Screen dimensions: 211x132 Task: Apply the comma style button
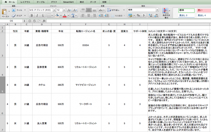(144, 15)
